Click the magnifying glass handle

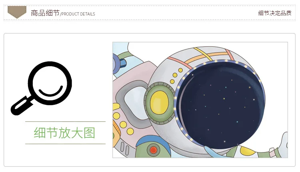(x=22, y=106)
